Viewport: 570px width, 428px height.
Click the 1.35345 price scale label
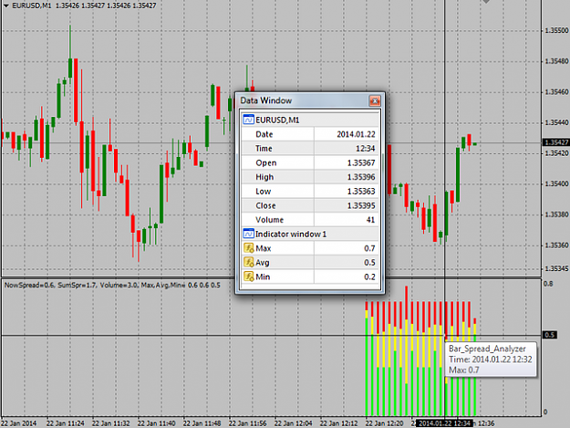pyautogui.click(x=556, y=268)
